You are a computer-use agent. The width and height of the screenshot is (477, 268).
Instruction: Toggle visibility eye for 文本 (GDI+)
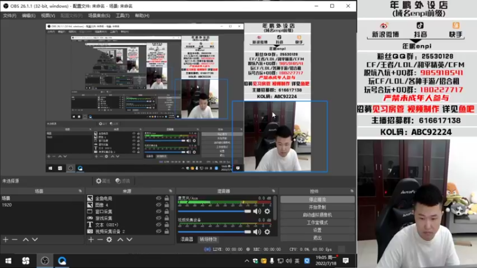[159, 225]
